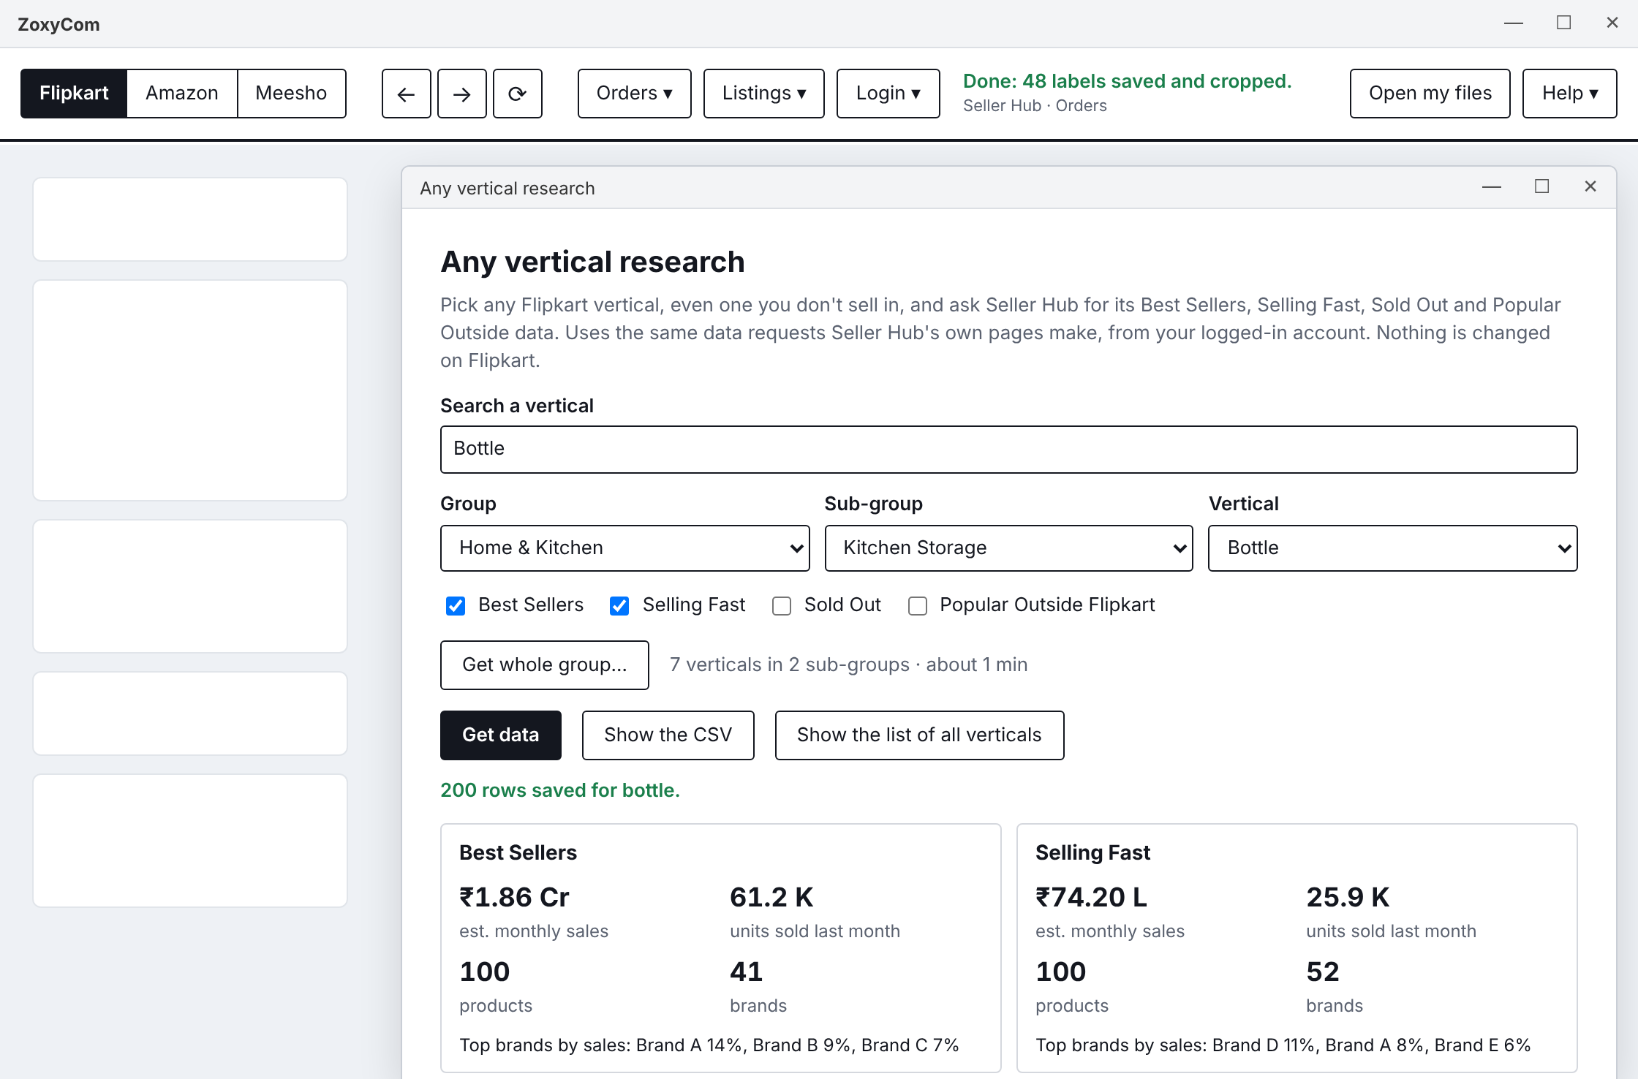Image resolution: width=1638 pixels, height=1079 pixels.
Task: Click the '52' brands count value
Action: tap(1322, 972)
